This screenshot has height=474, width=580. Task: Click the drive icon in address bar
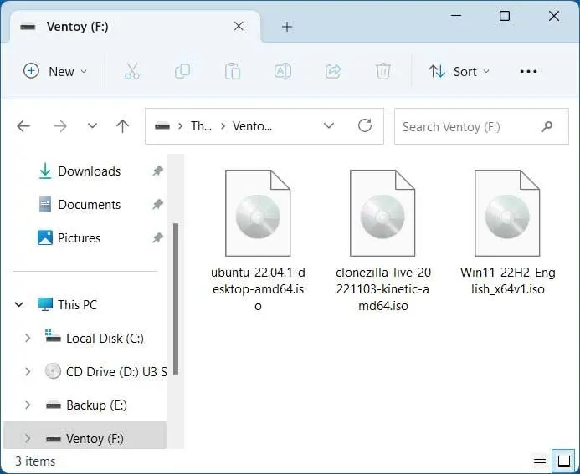(162, 126)
